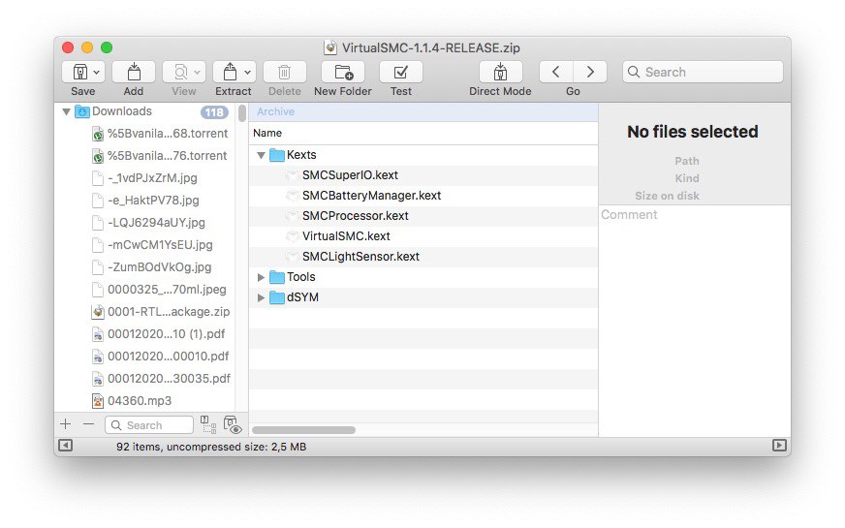Viewport: 845px width, 528px height.
Task: Select the Tools folder row
Action: 423,277
